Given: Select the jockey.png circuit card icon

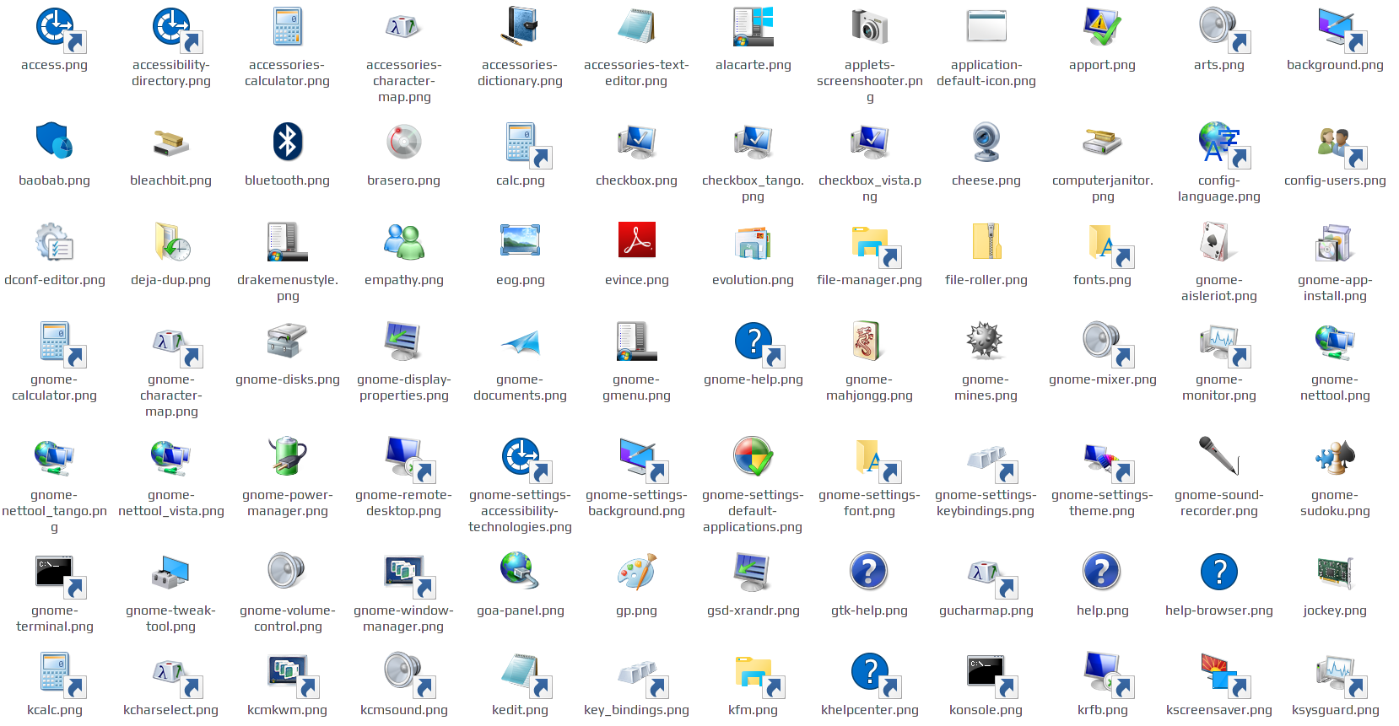Looking at the screenshot, I should click(x=1336, y=572).
